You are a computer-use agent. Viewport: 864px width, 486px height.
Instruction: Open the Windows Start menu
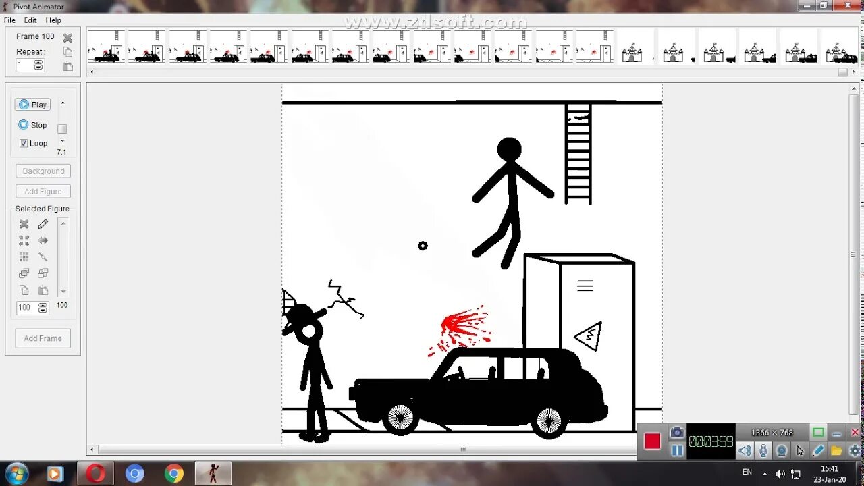(x=16, y=474)
